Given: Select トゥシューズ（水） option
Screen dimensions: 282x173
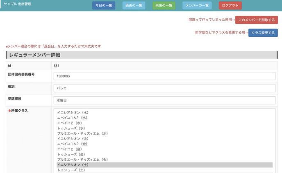Looking at the screenshot, I should click(164, 128).
